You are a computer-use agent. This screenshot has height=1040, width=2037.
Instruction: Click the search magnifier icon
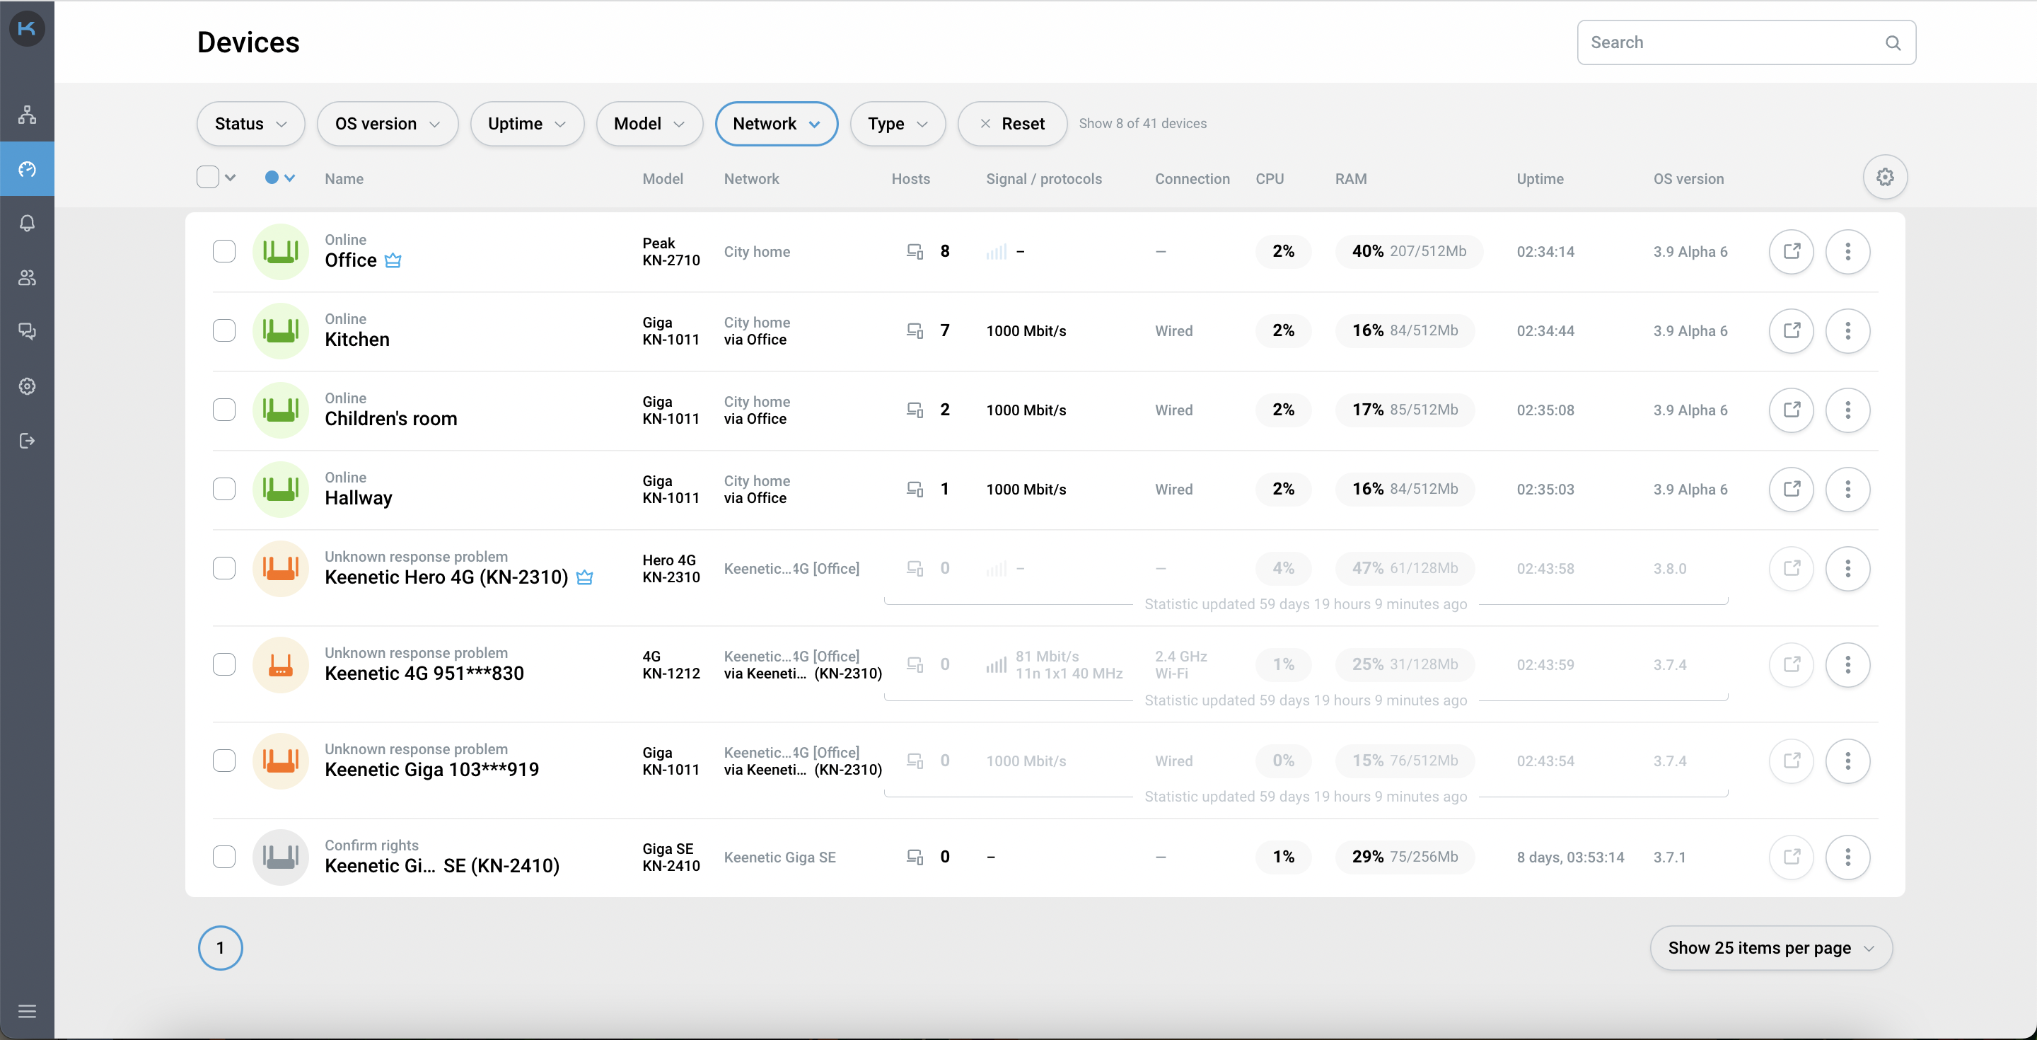tap(1892, 42)
